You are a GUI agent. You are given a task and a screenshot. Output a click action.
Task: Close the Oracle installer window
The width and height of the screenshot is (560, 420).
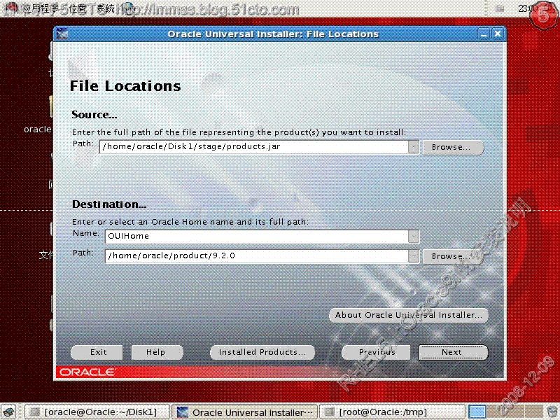(x=498, y=34)
